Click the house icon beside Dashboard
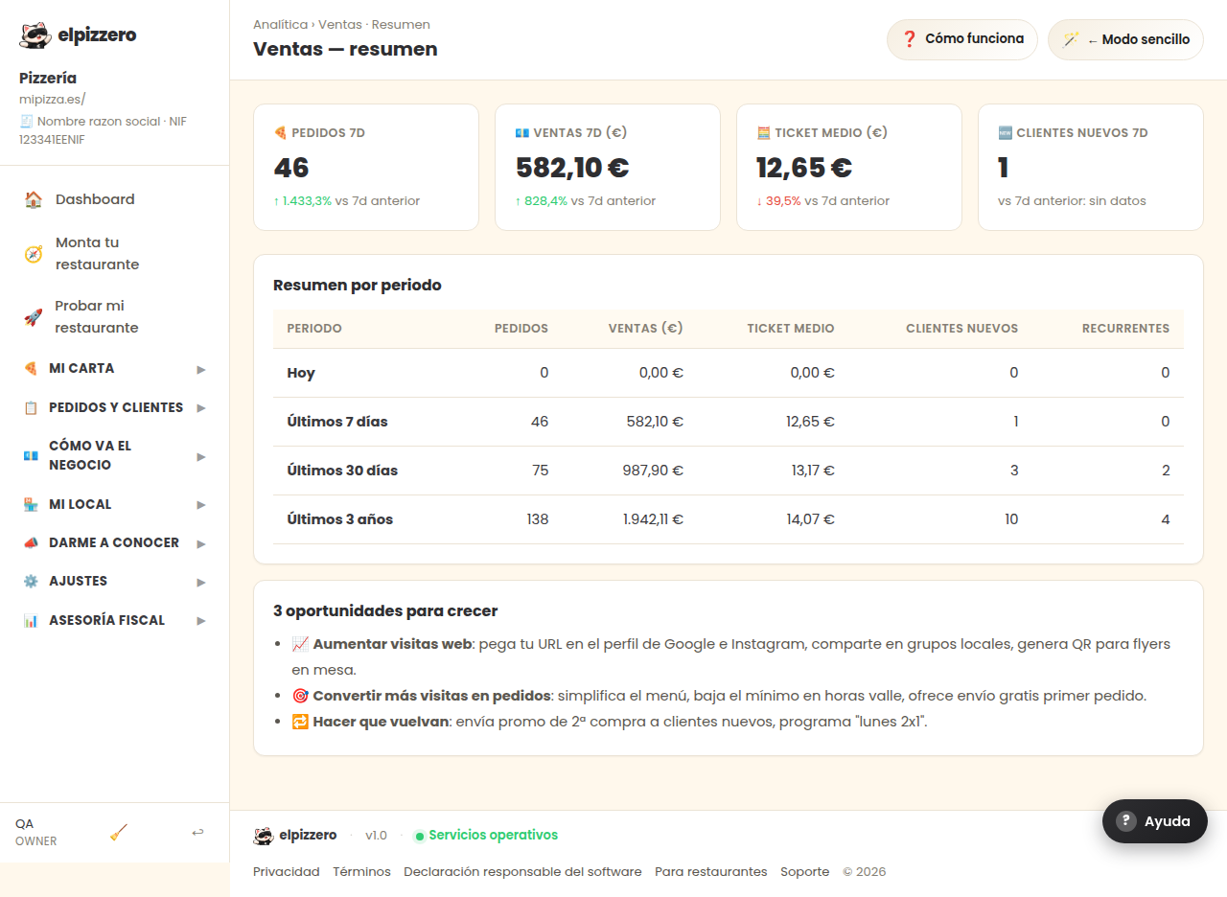 34,199
